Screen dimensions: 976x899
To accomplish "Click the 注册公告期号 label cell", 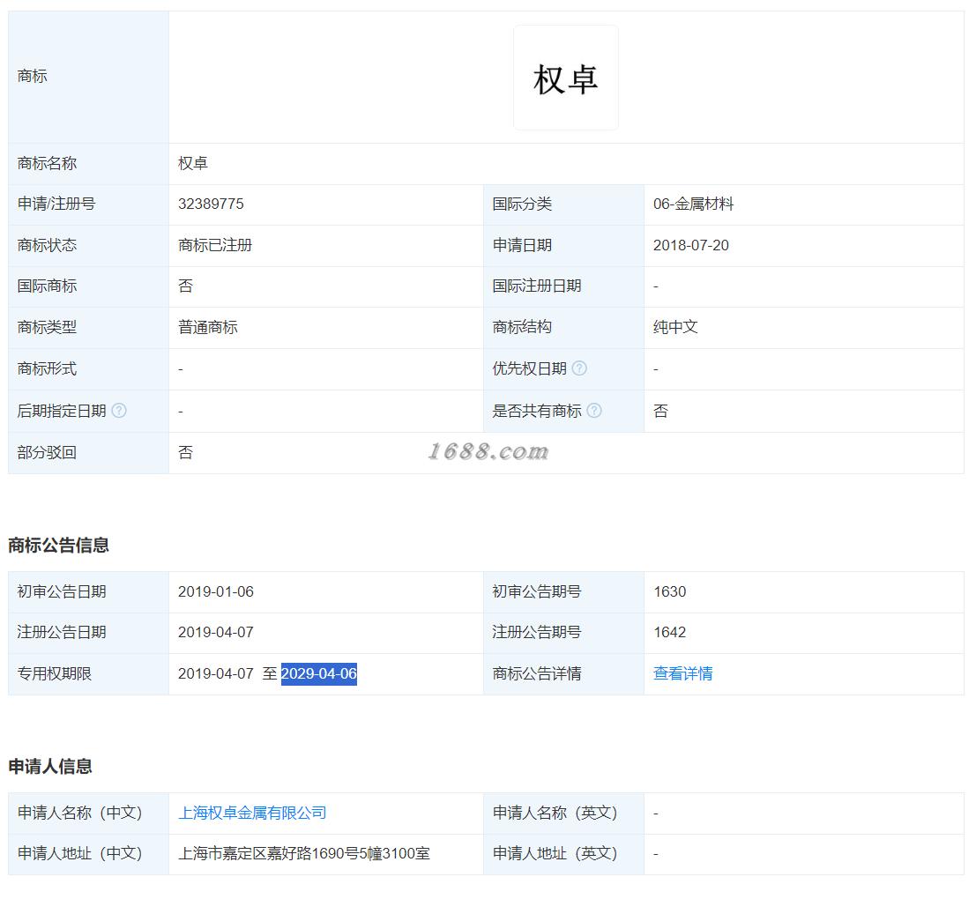I will click(564, 634).
